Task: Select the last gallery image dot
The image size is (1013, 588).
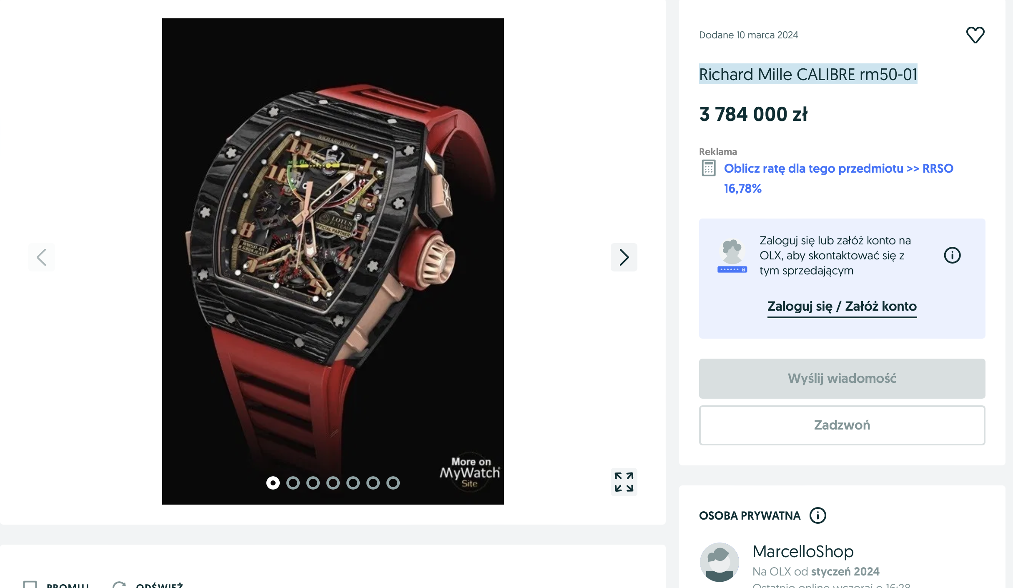Action: click(393, 483)
